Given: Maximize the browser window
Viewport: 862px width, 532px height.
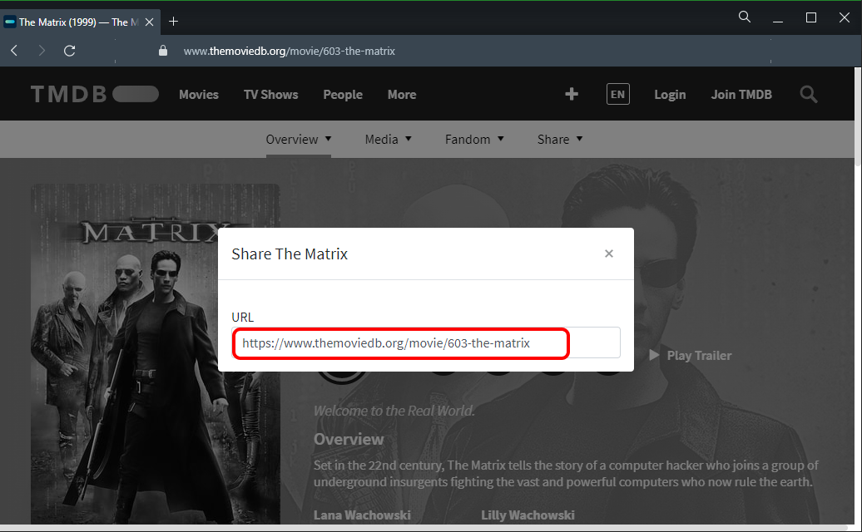Looking at the screenshot, I should point(811,17).
